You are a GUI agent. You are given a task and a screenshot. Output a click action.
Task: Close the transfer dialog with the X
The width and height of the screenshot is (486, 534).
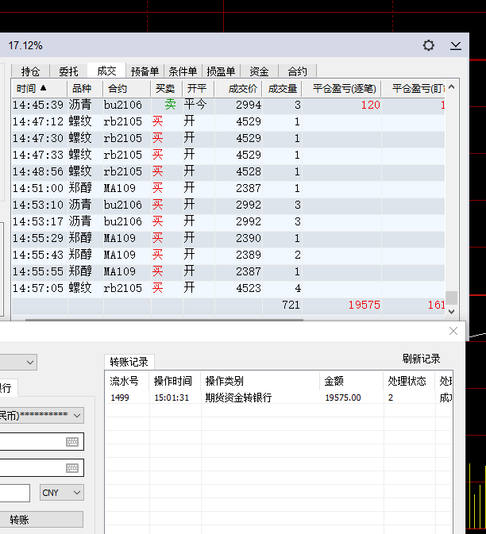click(453, 331)
